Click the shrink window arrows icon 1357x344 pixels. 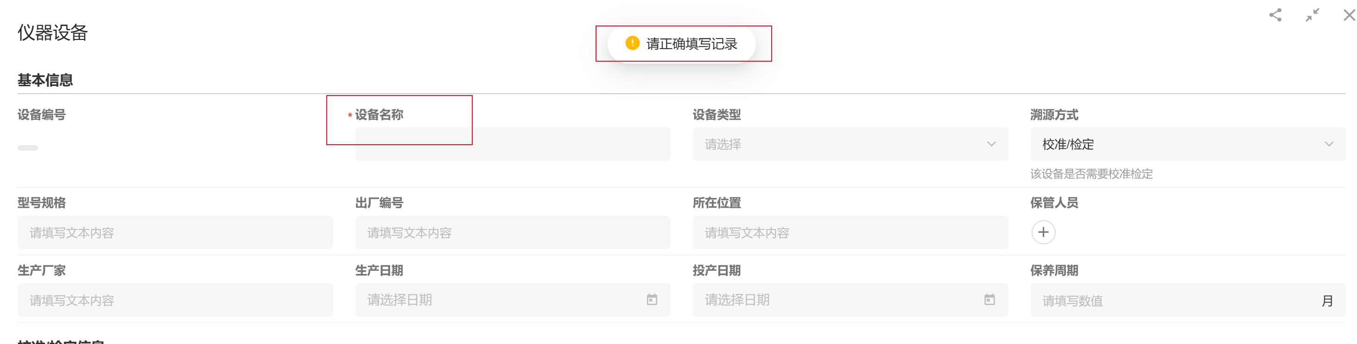pos(1312,15)
